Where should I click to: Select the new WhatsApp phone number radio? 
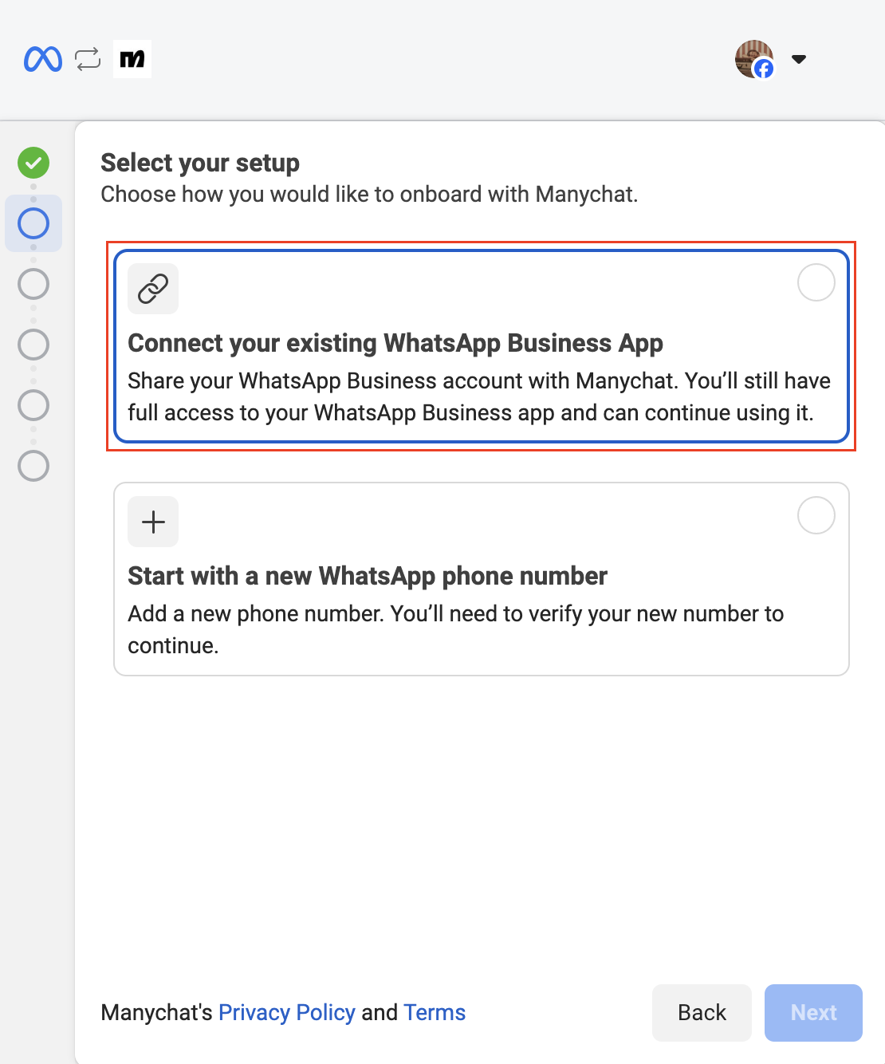pyautogui.click(x=816, y=515)
